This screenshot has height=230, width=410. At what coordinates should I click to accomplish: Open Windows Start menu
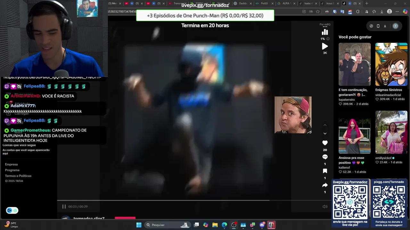point(139,225)
